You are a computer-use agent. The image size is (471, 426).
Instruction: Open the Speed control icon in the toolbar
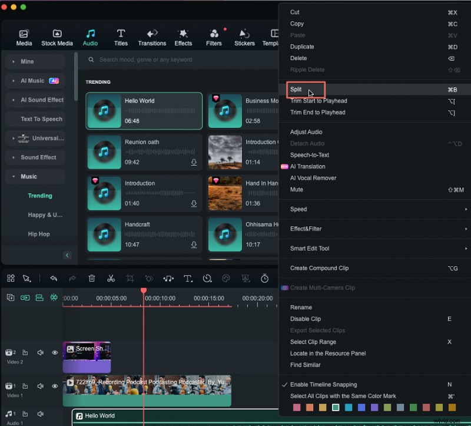tap(207, 279)
